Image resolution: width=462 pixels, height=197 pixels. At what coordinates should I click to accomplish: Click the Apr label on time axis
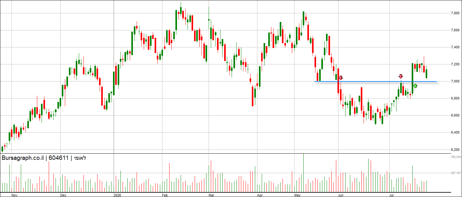(260, 195)
